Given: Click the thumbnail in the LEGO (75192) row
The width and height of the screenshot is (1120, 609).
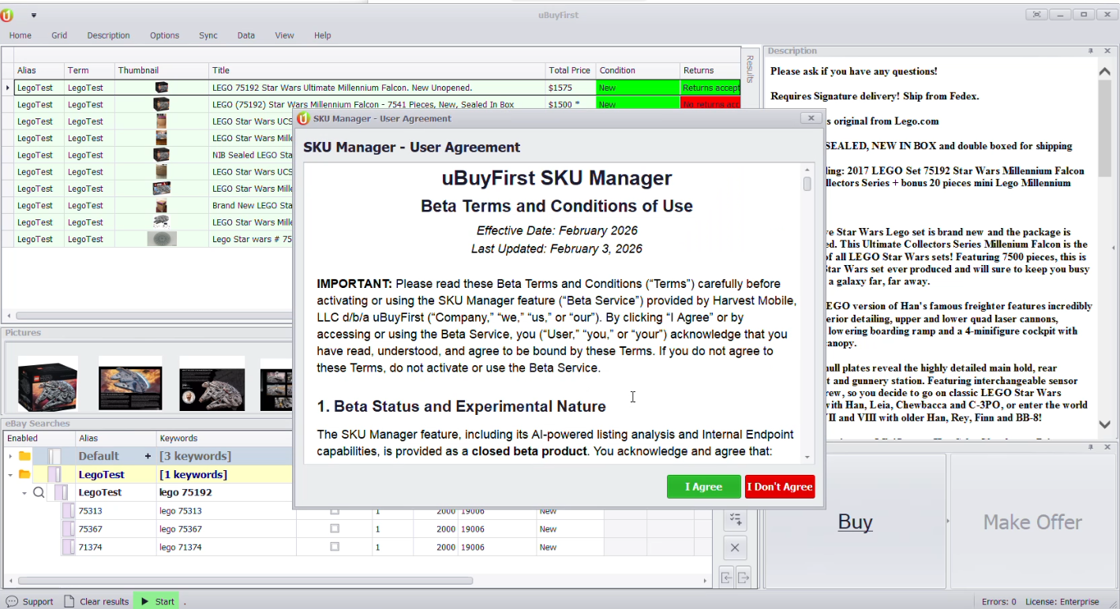Looking at the screenshot, I should coord(161,104).
